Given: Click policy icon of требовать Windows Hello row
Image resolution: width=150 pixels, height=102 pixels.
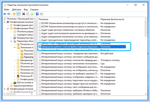Looking at the screenshot, I should coord(39,90).
